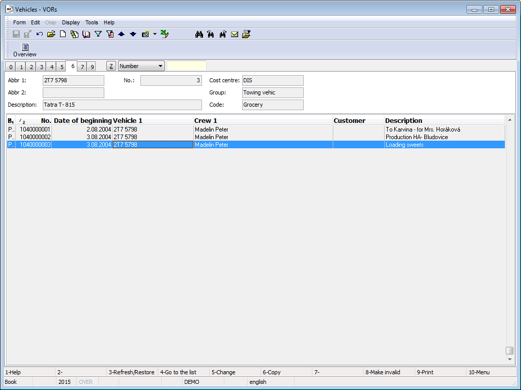Click the Overview toolbar button
521x390 pixels.
(25, 50)
